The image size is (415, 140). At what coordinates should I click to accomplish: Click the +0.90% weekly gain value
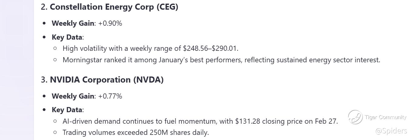click(x=110, y=23)
